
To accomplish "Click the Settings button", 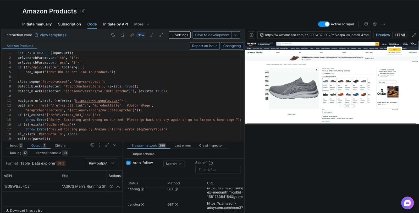I will (x=180, y=35).
